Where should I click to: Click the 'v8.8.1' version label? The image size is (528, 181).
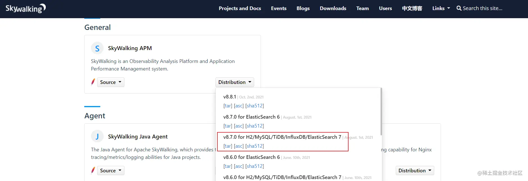pyautogui.click(x=229, y=97)
